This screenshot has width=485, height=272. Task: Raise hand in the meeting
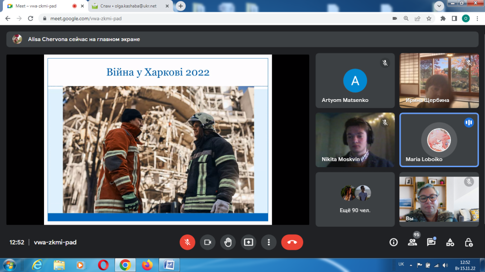pyautogui.click(x=228, y=242)
